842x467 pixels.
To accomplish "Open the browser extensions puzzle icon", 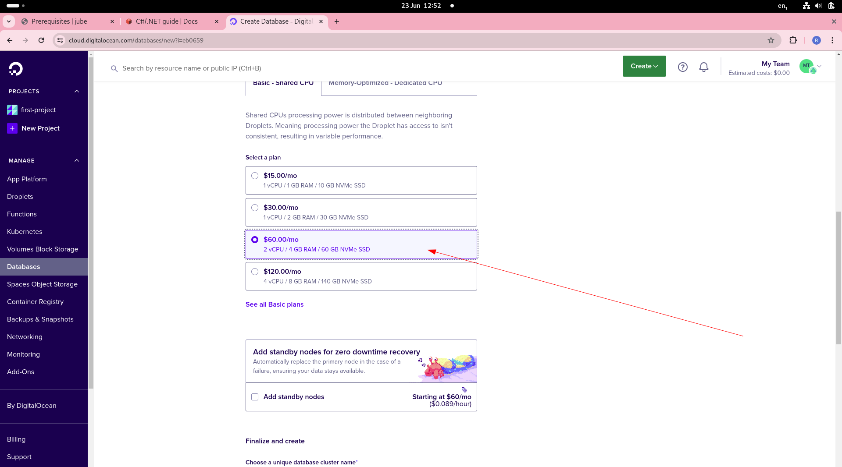I will pyautogui.click(x=793, y=40).
